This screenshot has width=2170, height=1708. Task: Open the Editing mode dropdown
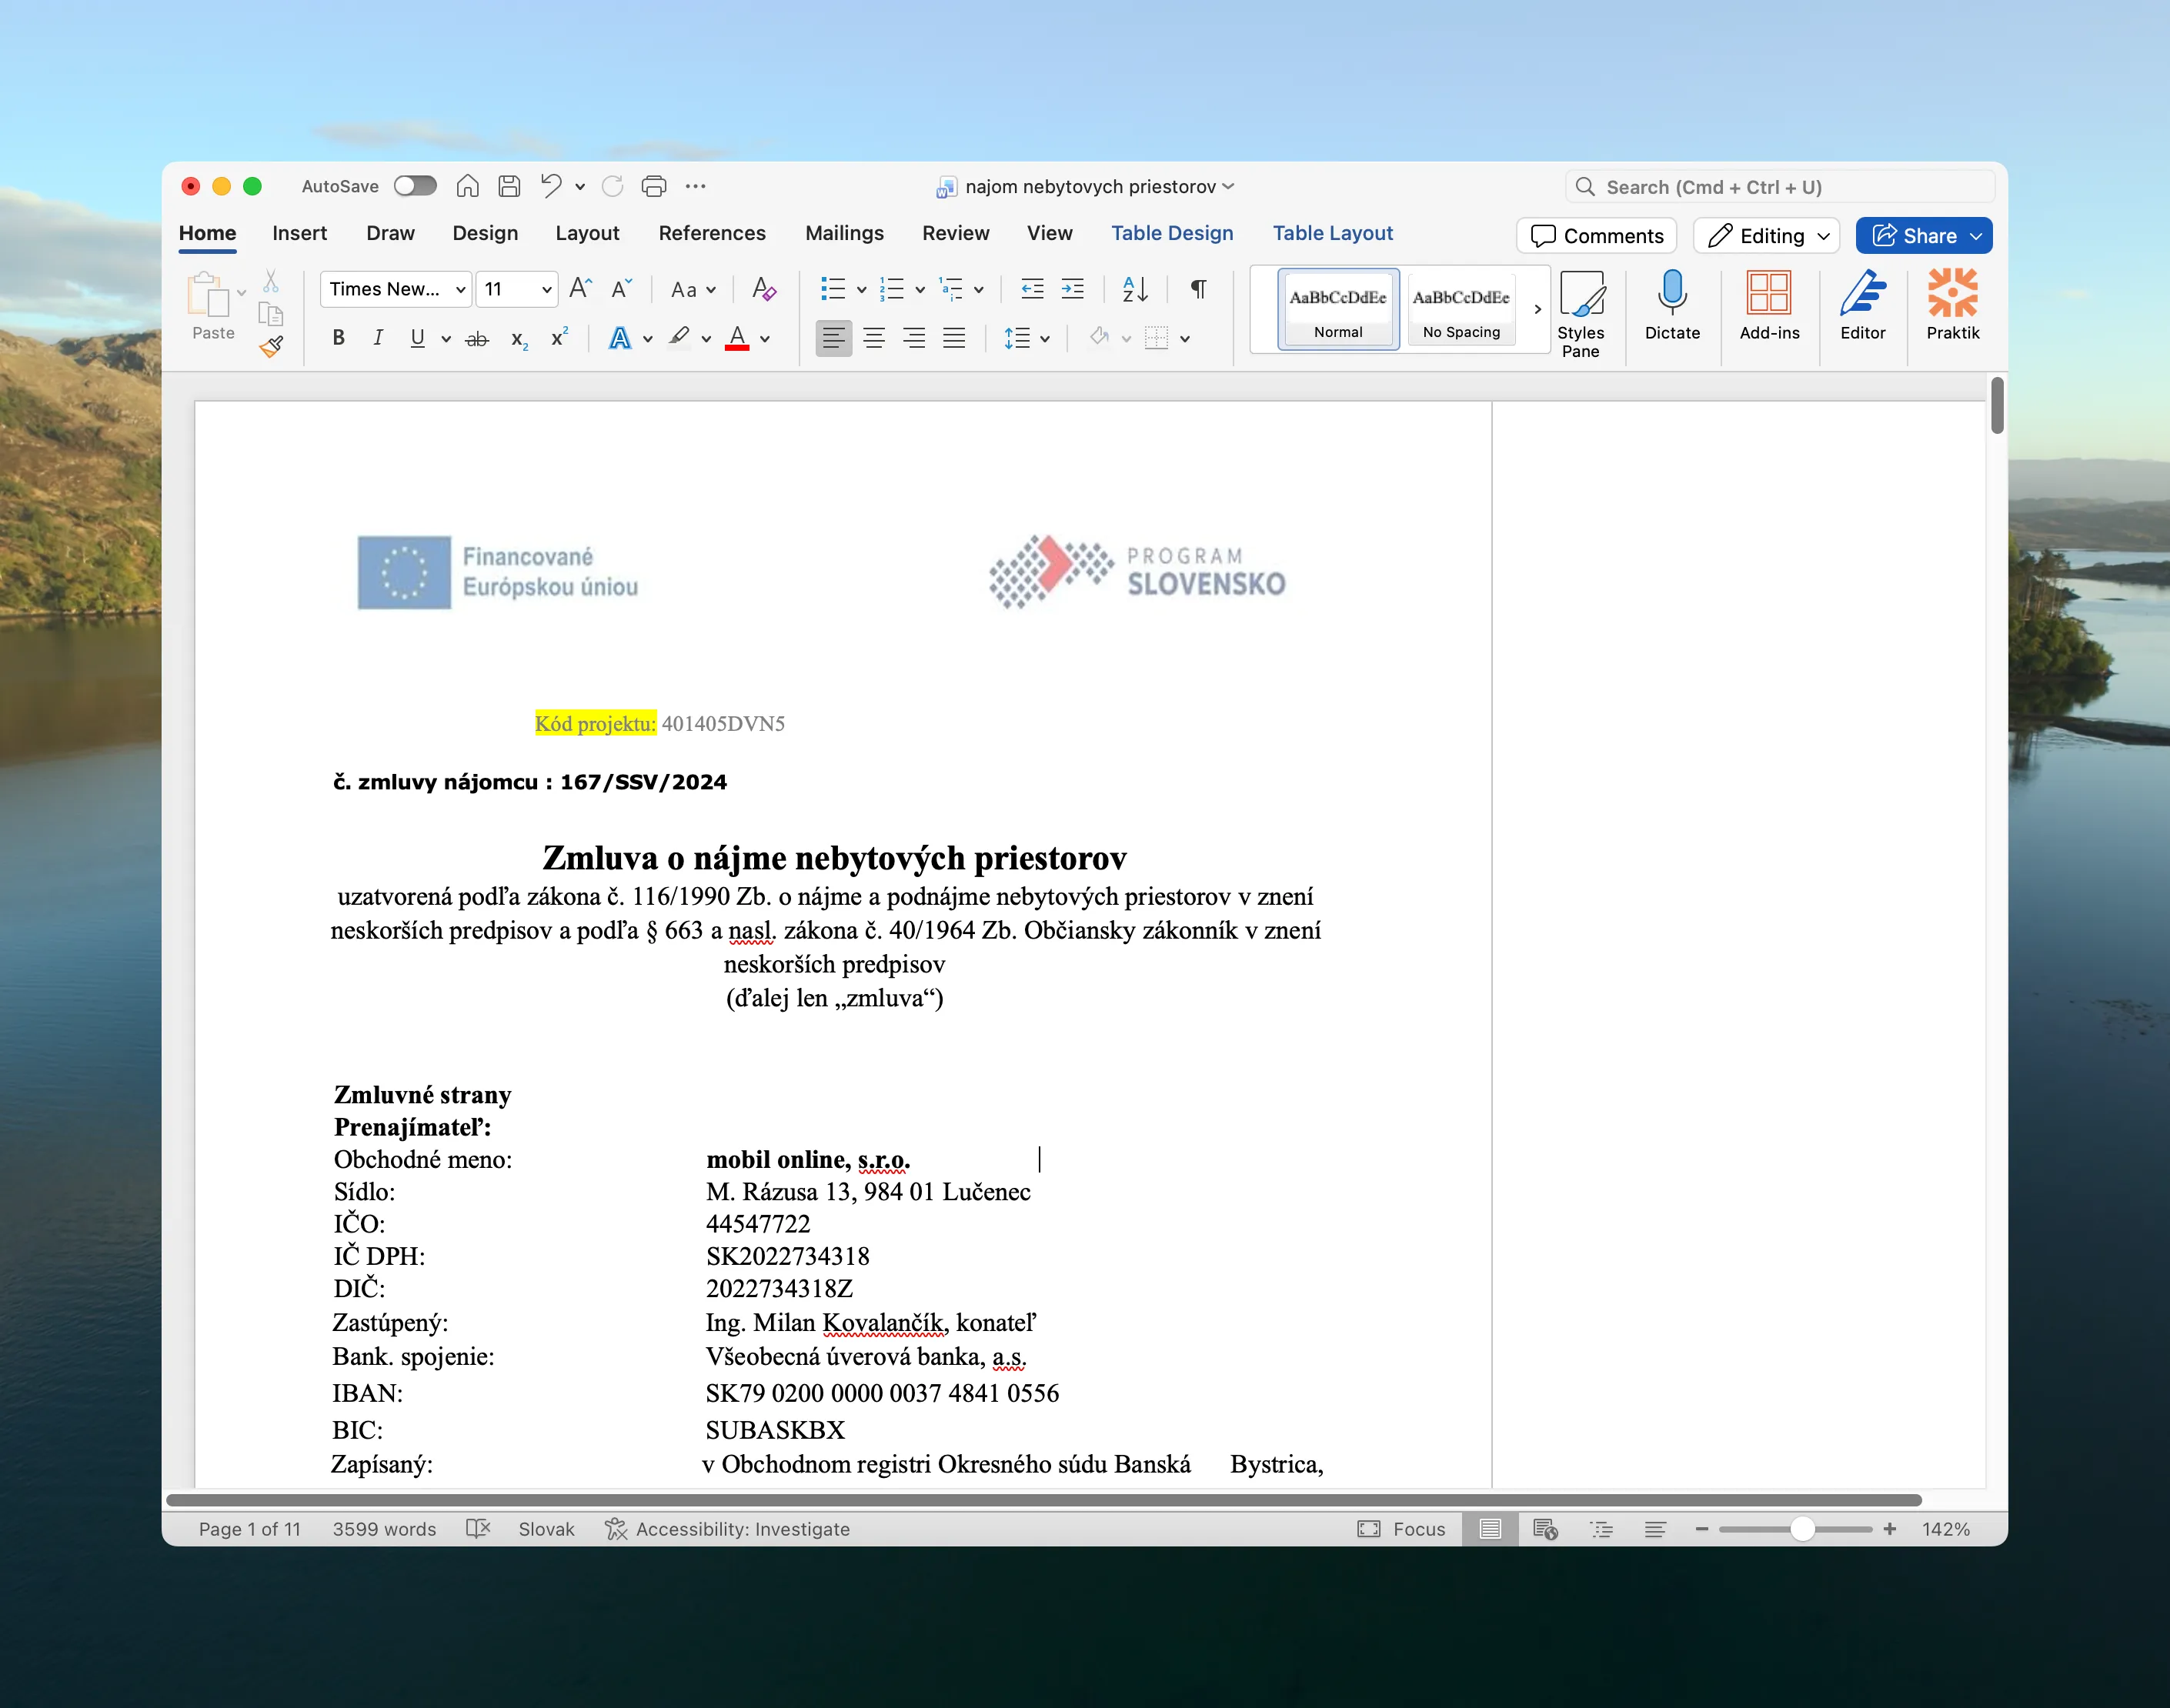click(x=1765, y=236)
